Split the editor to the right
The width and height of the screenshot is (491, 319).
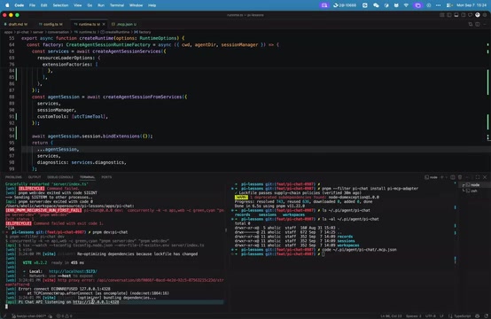[478, 24]
